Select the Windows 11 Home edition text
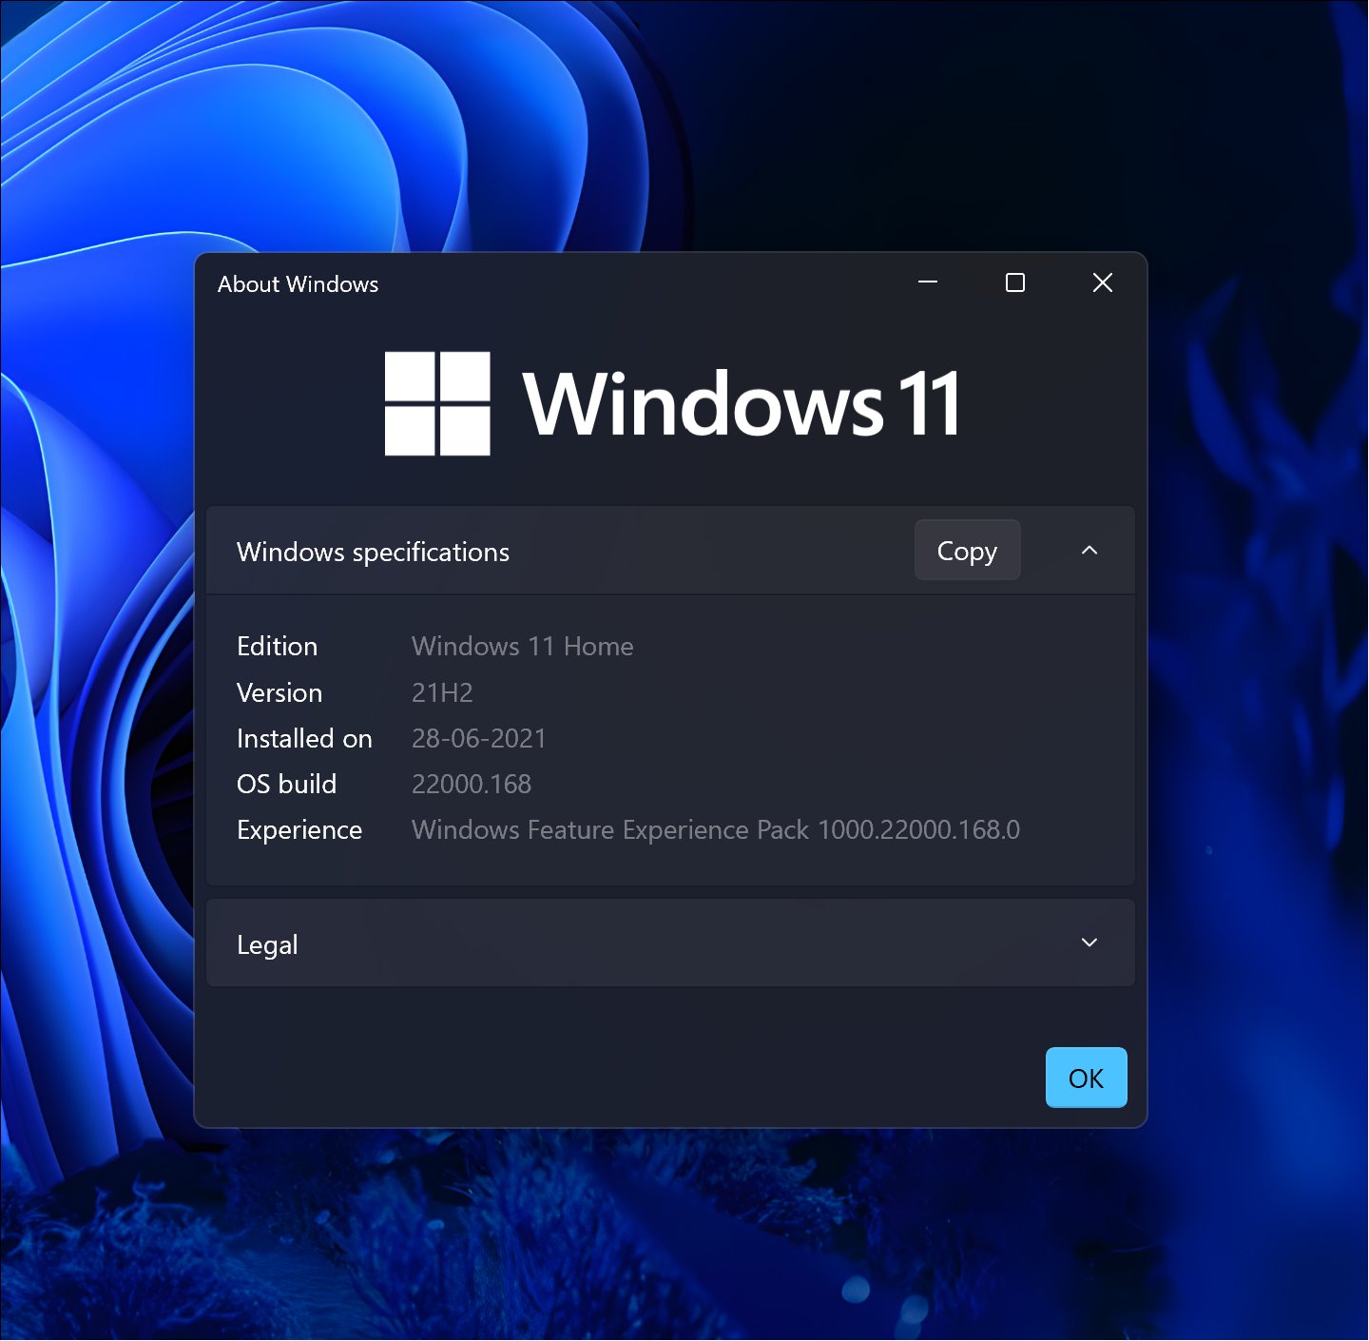Screen dimensions: 1369x1341 (x=522, y=646)
